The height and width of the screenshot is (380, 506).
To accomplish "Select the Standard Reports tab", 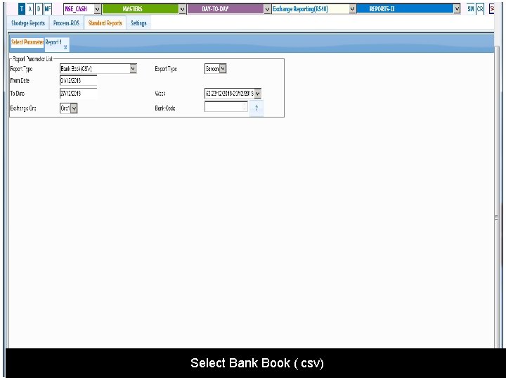I will tap(105, 23).
